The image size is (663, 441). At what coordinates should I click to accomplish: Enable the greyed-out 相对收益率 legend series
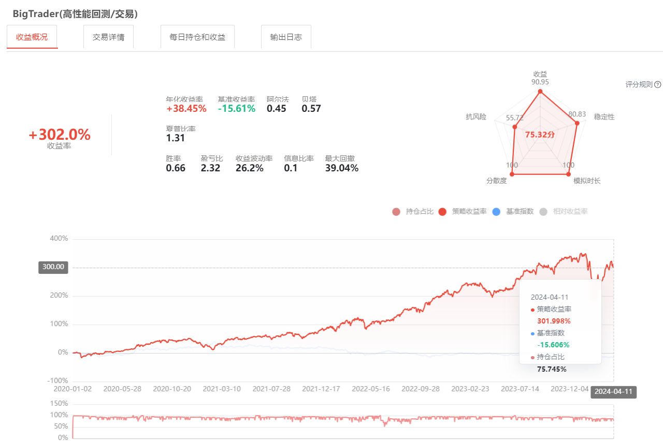click(x=564, y=211)
